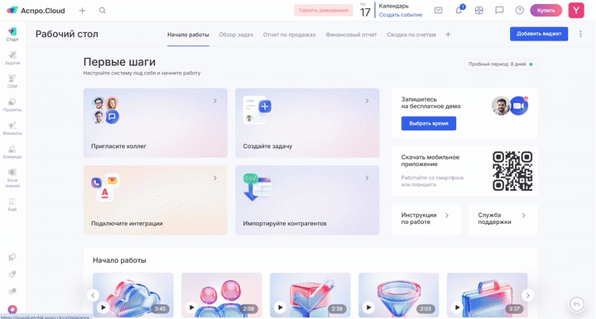Click the plus icon next to Аспро.Cloud logo
596x319 pixels.
(x=82, y=11)
